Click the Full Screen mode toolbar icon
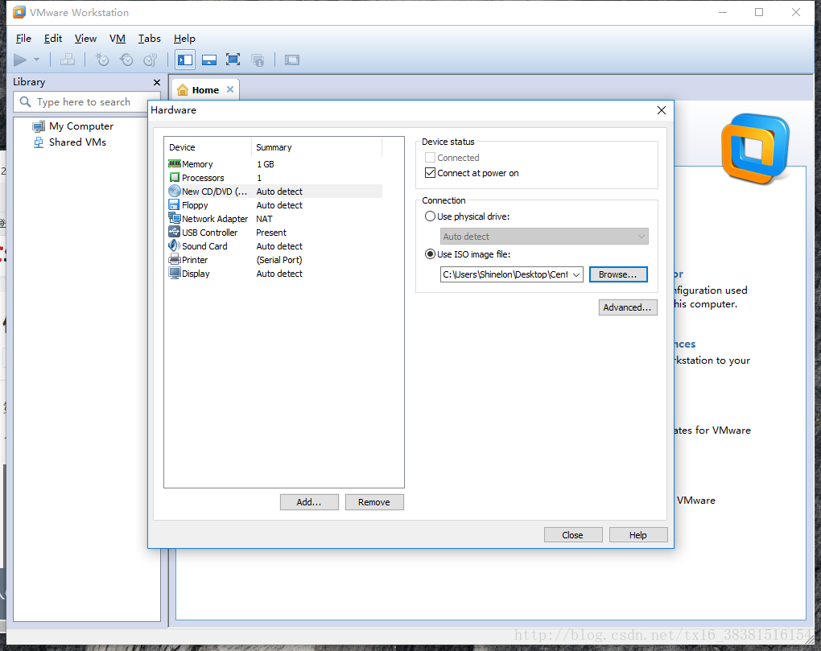This screenshot has height=651, width=821. click(x=233, y=60)
